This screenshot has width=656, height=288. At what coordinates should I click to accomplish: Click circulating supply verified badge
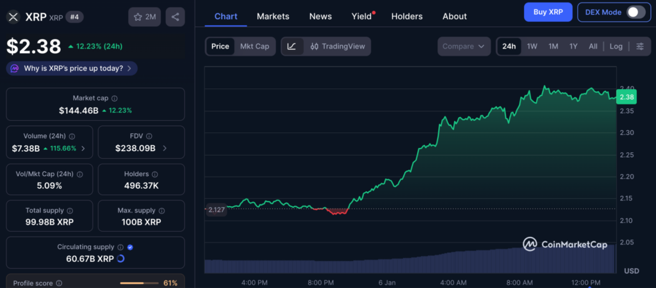(130, 247)
